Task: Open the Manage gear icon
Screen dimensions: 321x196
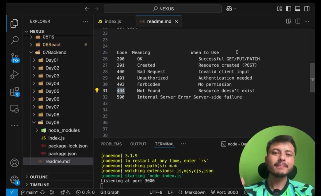Action: 14,180
